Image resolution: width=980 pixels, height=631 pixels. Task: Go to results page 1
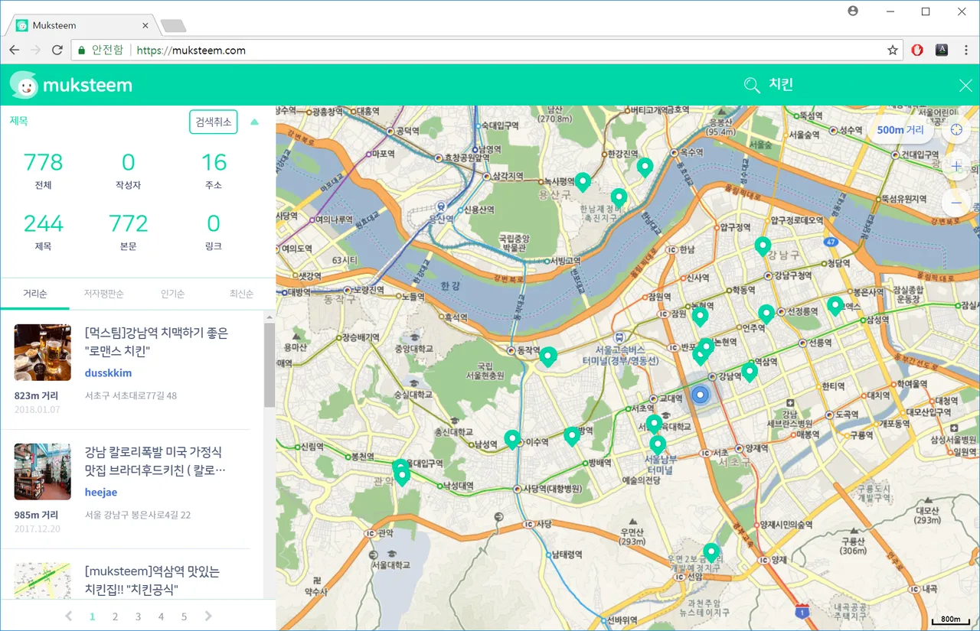pyautogui.click(x=93, y=616)
